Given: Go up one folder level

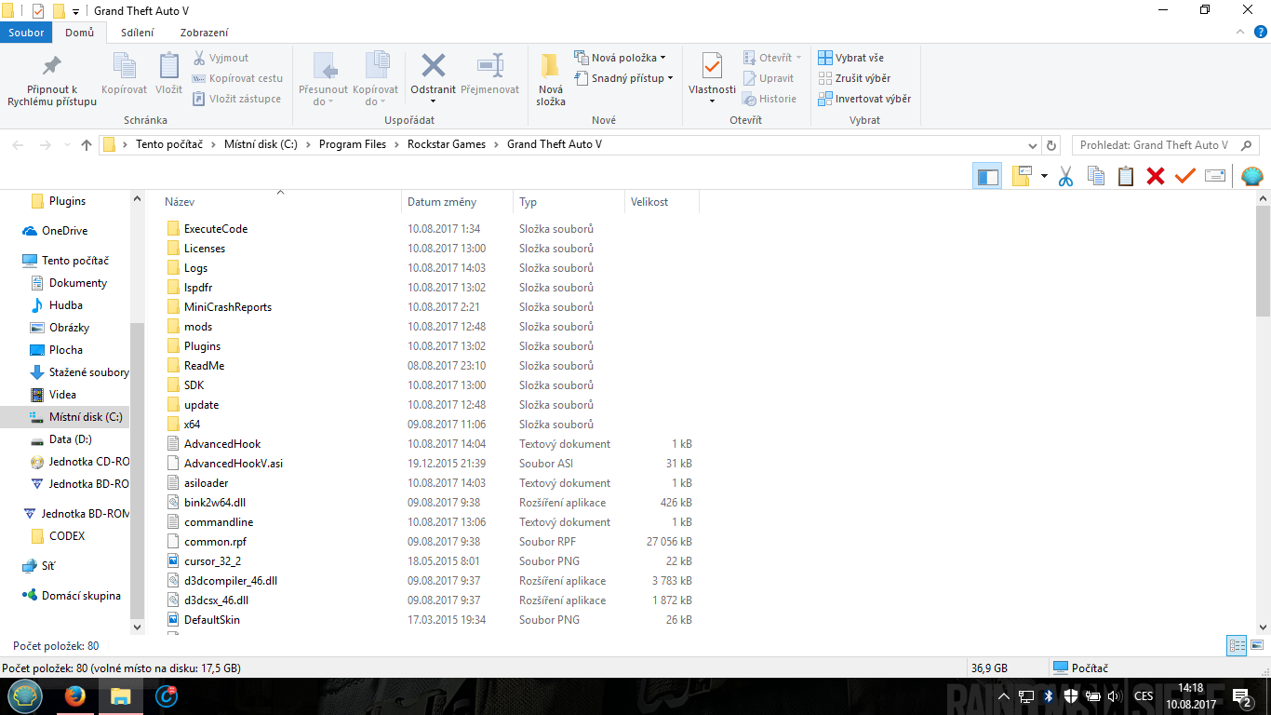Looking at the screenshot, I should pos(87,145).
